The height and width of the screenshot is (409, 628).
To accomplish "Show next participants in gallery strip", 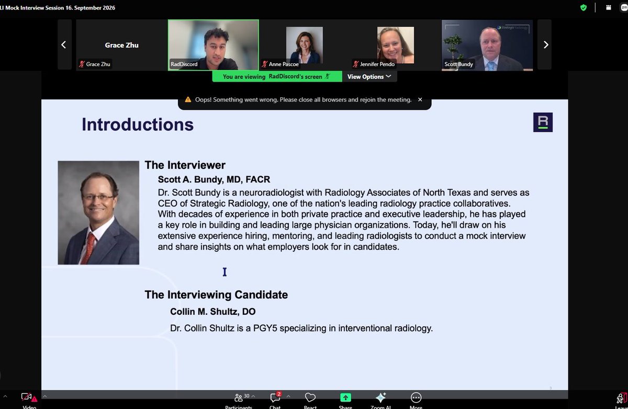I will 545,44.
